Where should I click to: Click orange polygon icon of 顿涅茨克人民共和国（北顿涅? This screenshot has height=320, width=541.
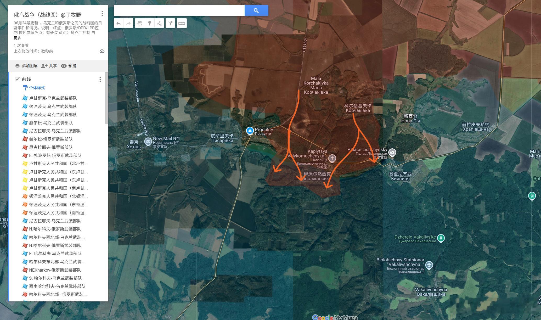(25, 196)
